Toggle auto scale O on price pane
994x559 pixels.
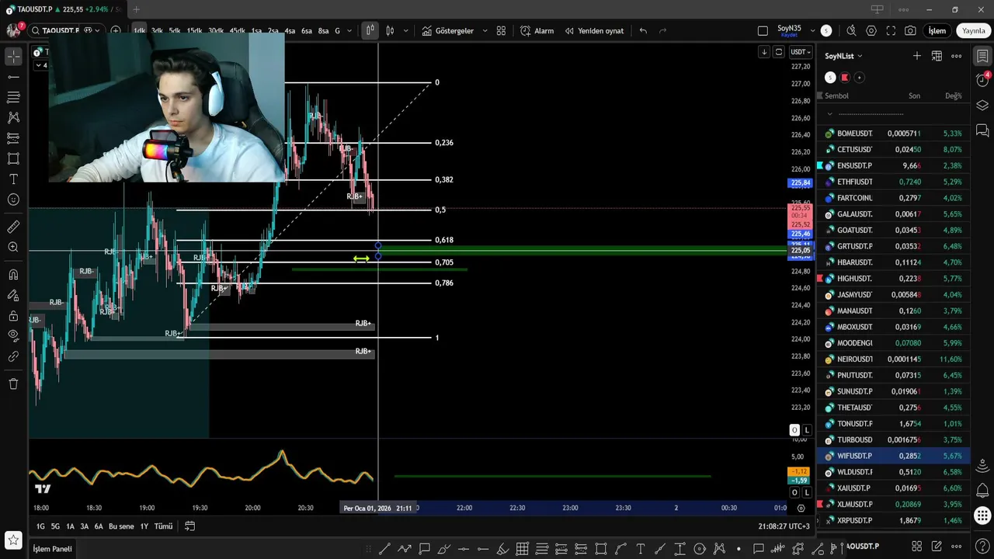pyautogui.click(x=794, y=430)
